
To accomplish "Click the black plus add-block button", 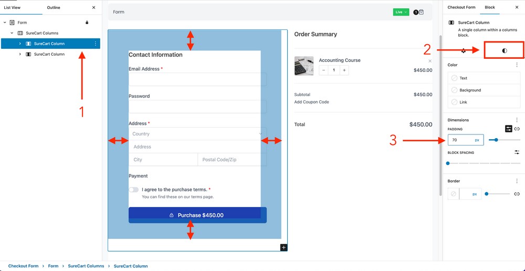I will tap(283, 247).
